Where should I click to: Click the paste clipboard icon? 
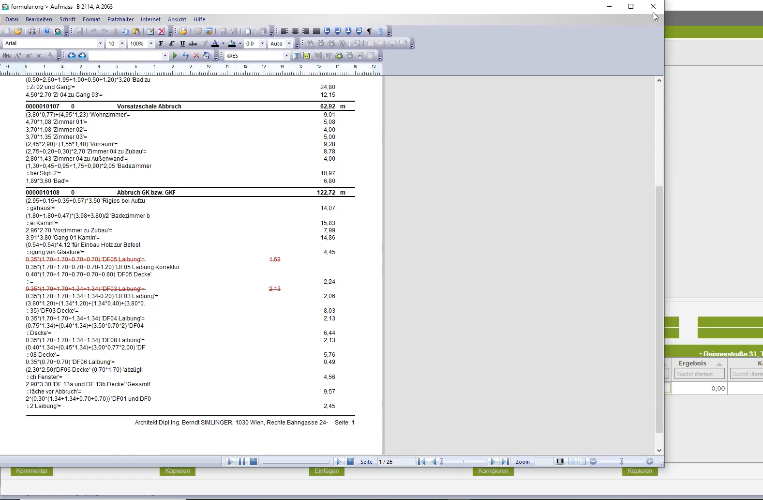136,31
